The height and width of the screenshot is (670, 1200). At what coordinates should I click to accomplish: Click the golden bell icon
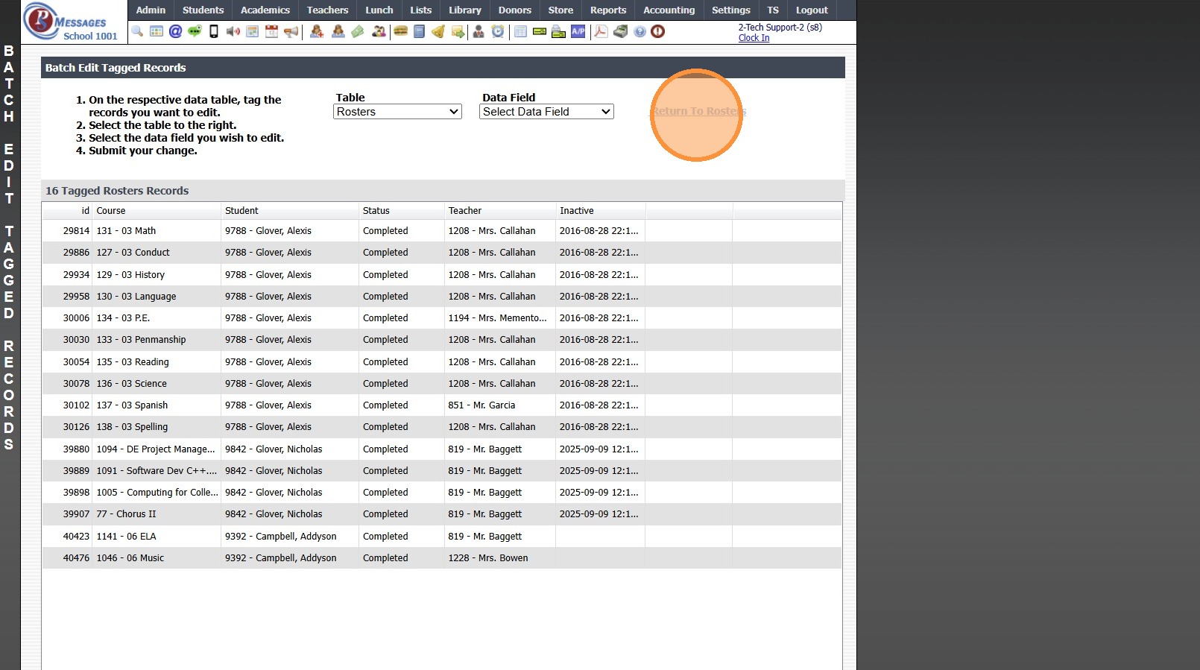tap(438, 31)
